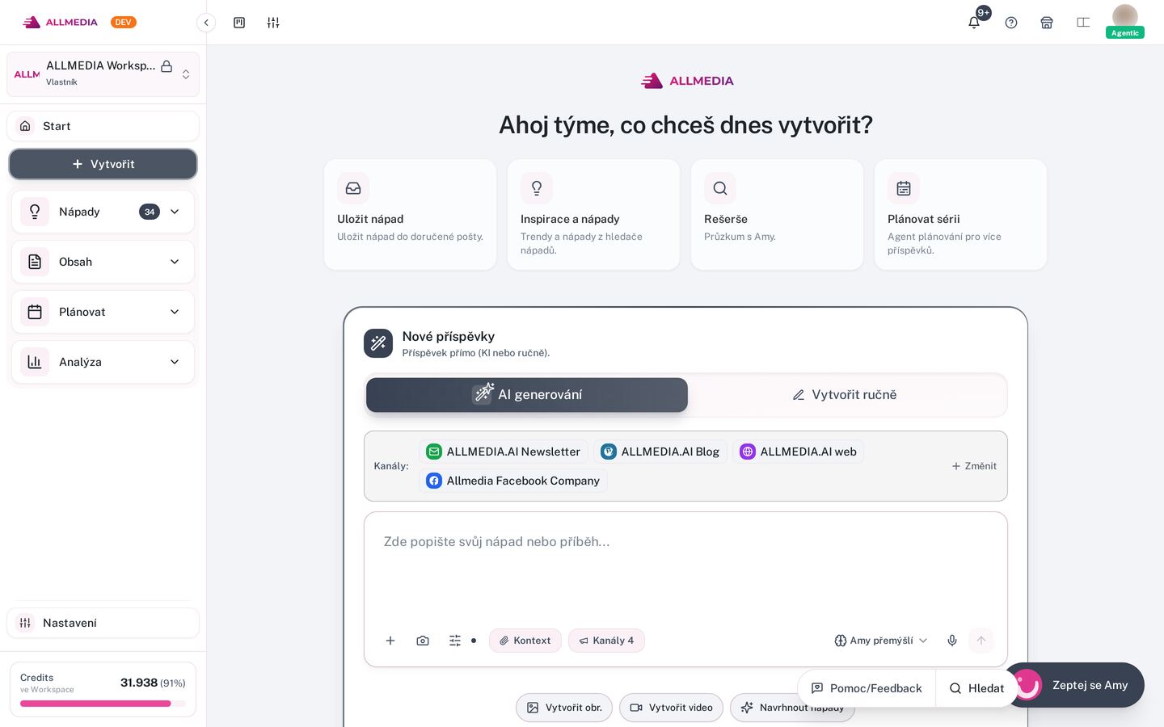Click the camera icon in composer
1164x727 pixels.
click(423, 641)
